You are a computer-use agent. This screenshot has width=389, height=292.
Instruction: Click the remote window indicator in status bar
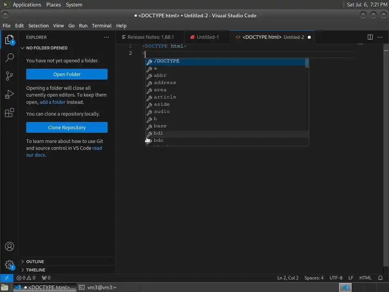[7, 278]
